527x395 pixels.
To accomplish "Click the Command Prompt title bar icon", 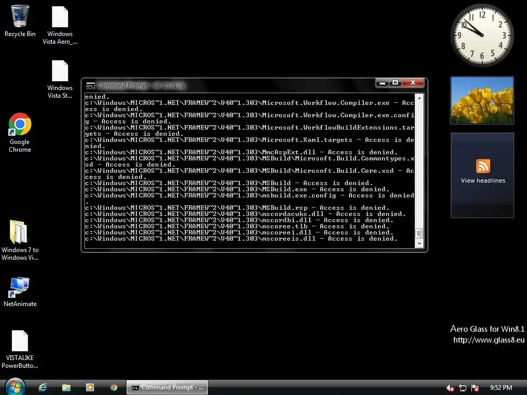I will point(90,86).
